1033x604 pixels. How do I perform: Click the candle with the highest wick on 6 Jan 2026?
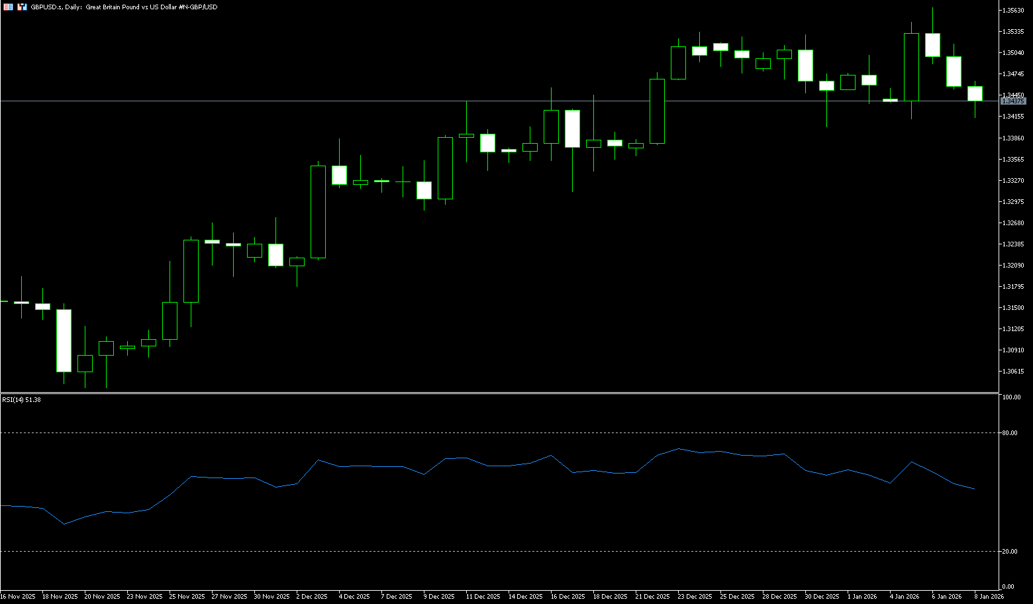point(932,44)
